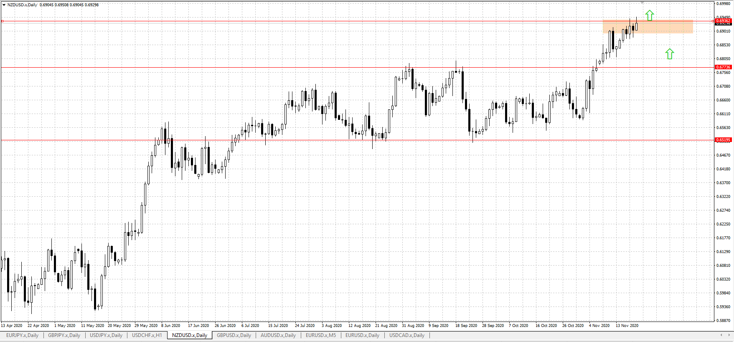Click the 0.69980 price scale label
The height and width of the screenshot is (342, 734).
(x=723, y=4)
